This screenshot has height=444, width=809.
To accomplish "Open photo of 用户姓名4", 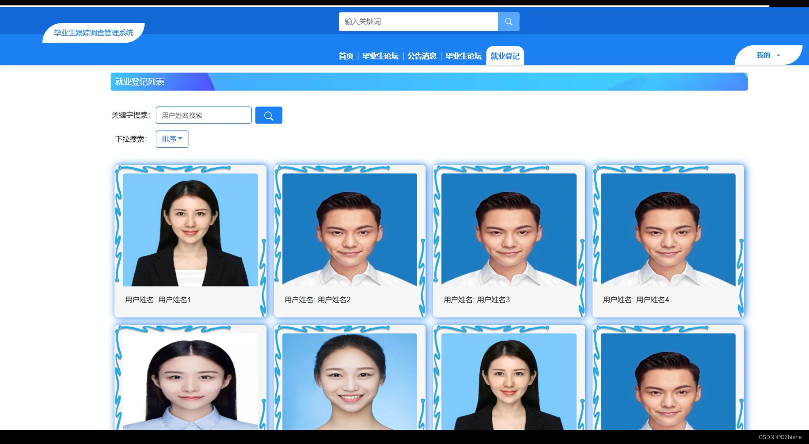I will pos(668,230).
